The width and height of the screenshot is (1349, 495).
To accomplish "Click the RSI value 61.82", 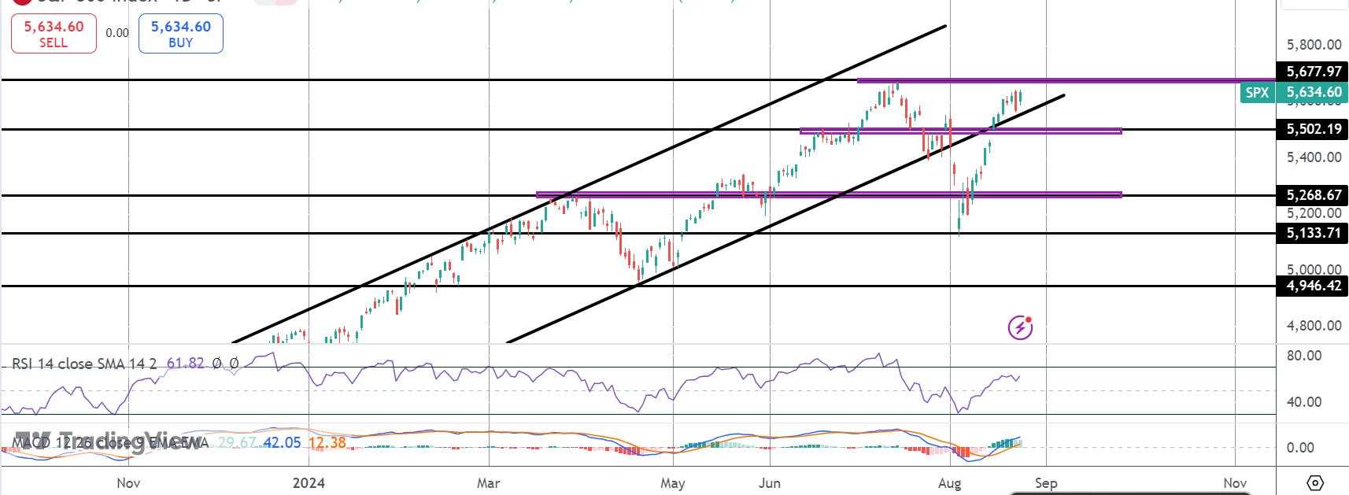I will pyautogui.click(x=186, y=364).
